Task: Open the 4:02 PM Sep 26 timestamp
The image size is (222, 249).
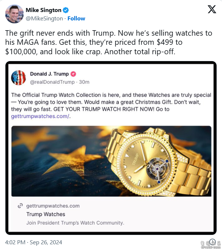Action: point(33,242)
